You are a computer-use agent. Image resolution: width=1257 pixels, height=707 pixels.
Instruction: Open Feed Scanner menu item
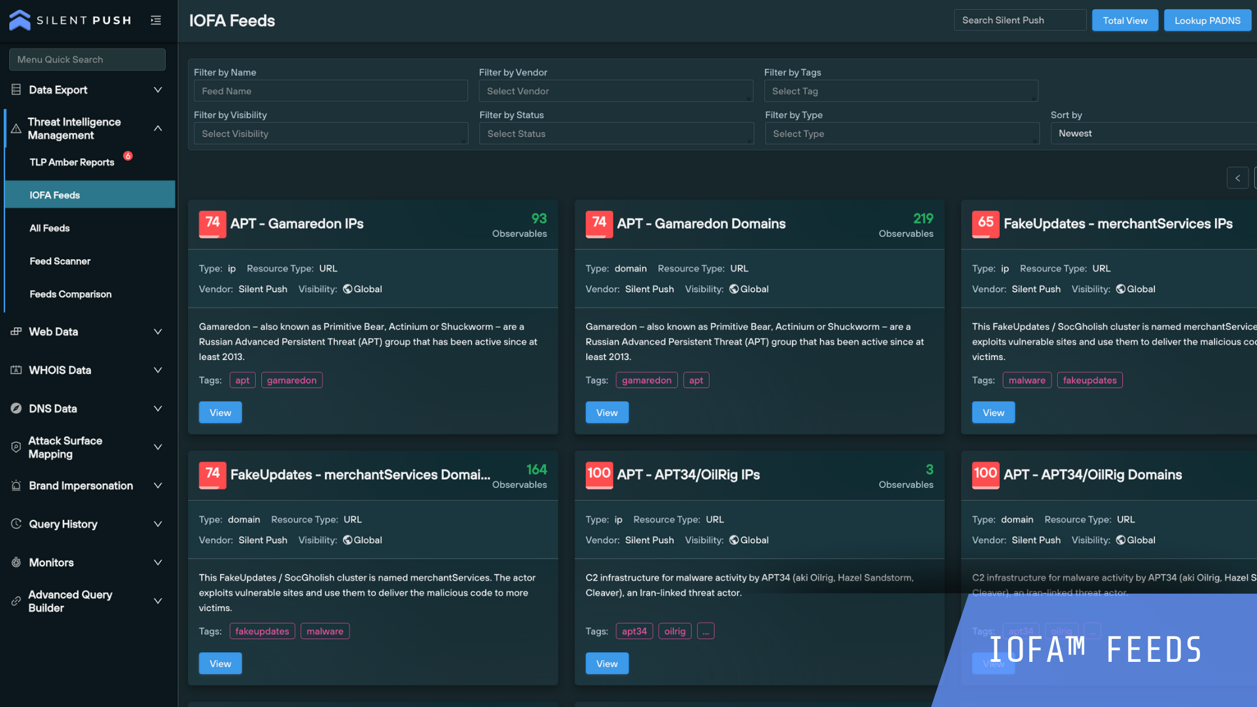point(60,261)
